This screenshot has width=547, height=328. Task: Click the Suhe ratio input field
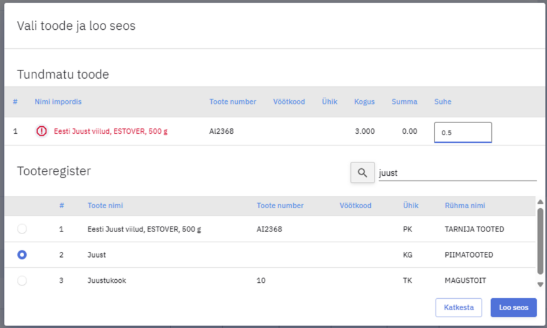462,133
